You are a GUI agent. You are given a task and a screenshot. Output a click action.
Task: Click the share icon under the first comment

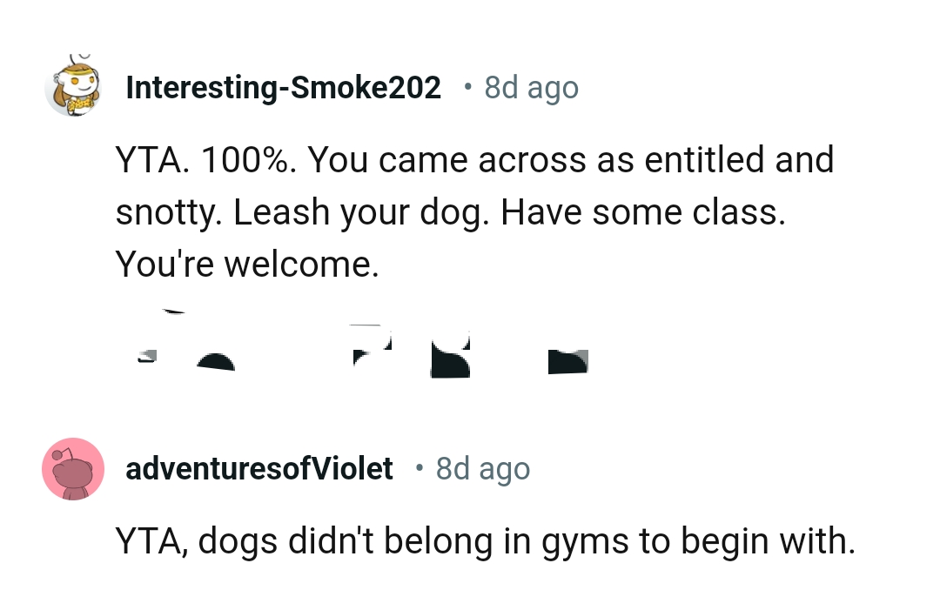click(x=566, y=357)
